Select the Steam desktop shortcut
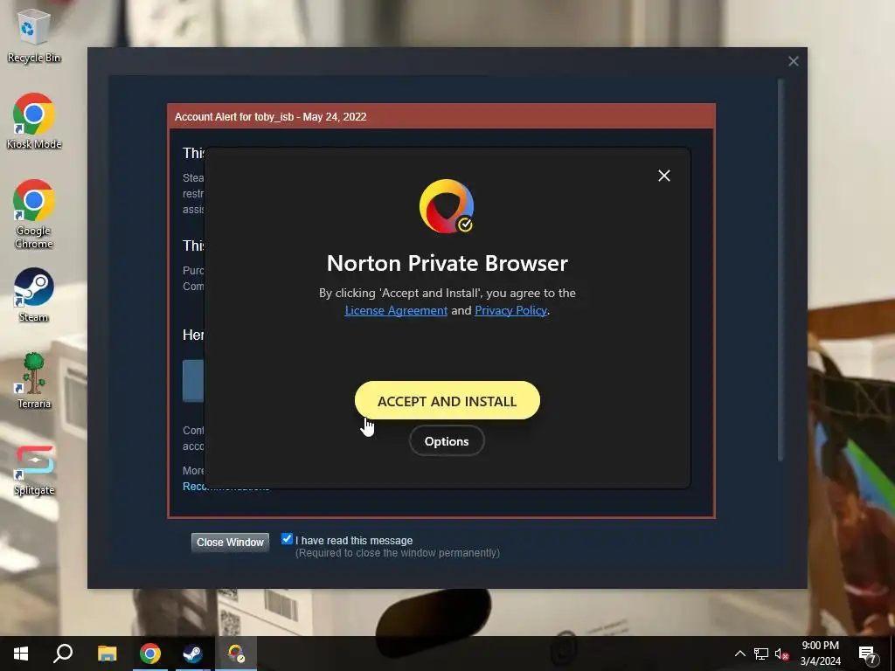Viewport: 895px width, 671px height. point(34,295)
